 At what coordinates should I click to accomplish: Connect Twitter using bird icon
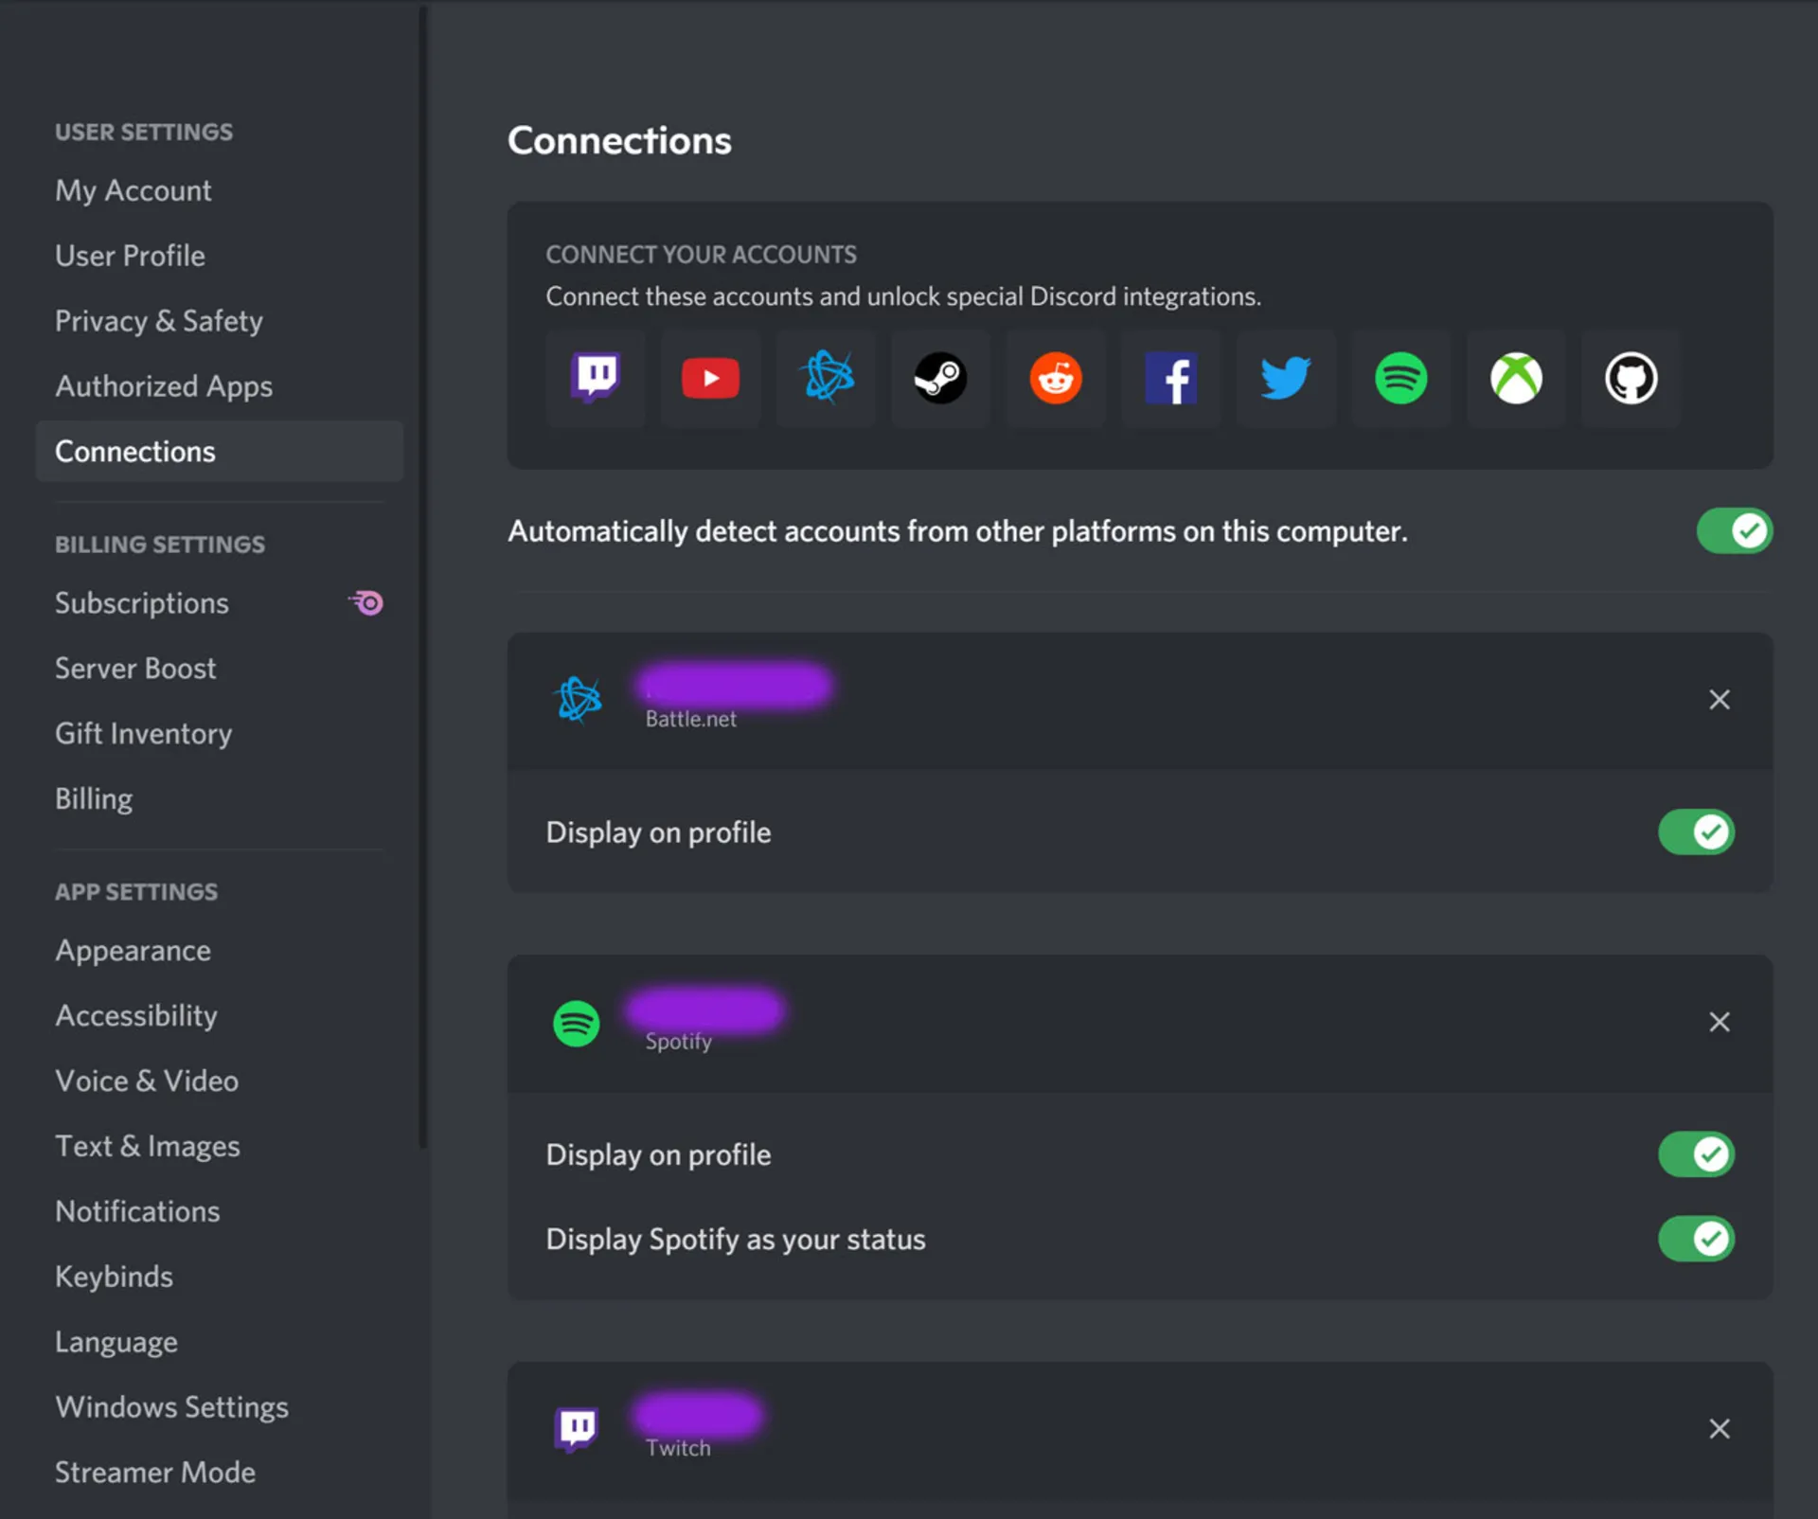pos(1286,378)
